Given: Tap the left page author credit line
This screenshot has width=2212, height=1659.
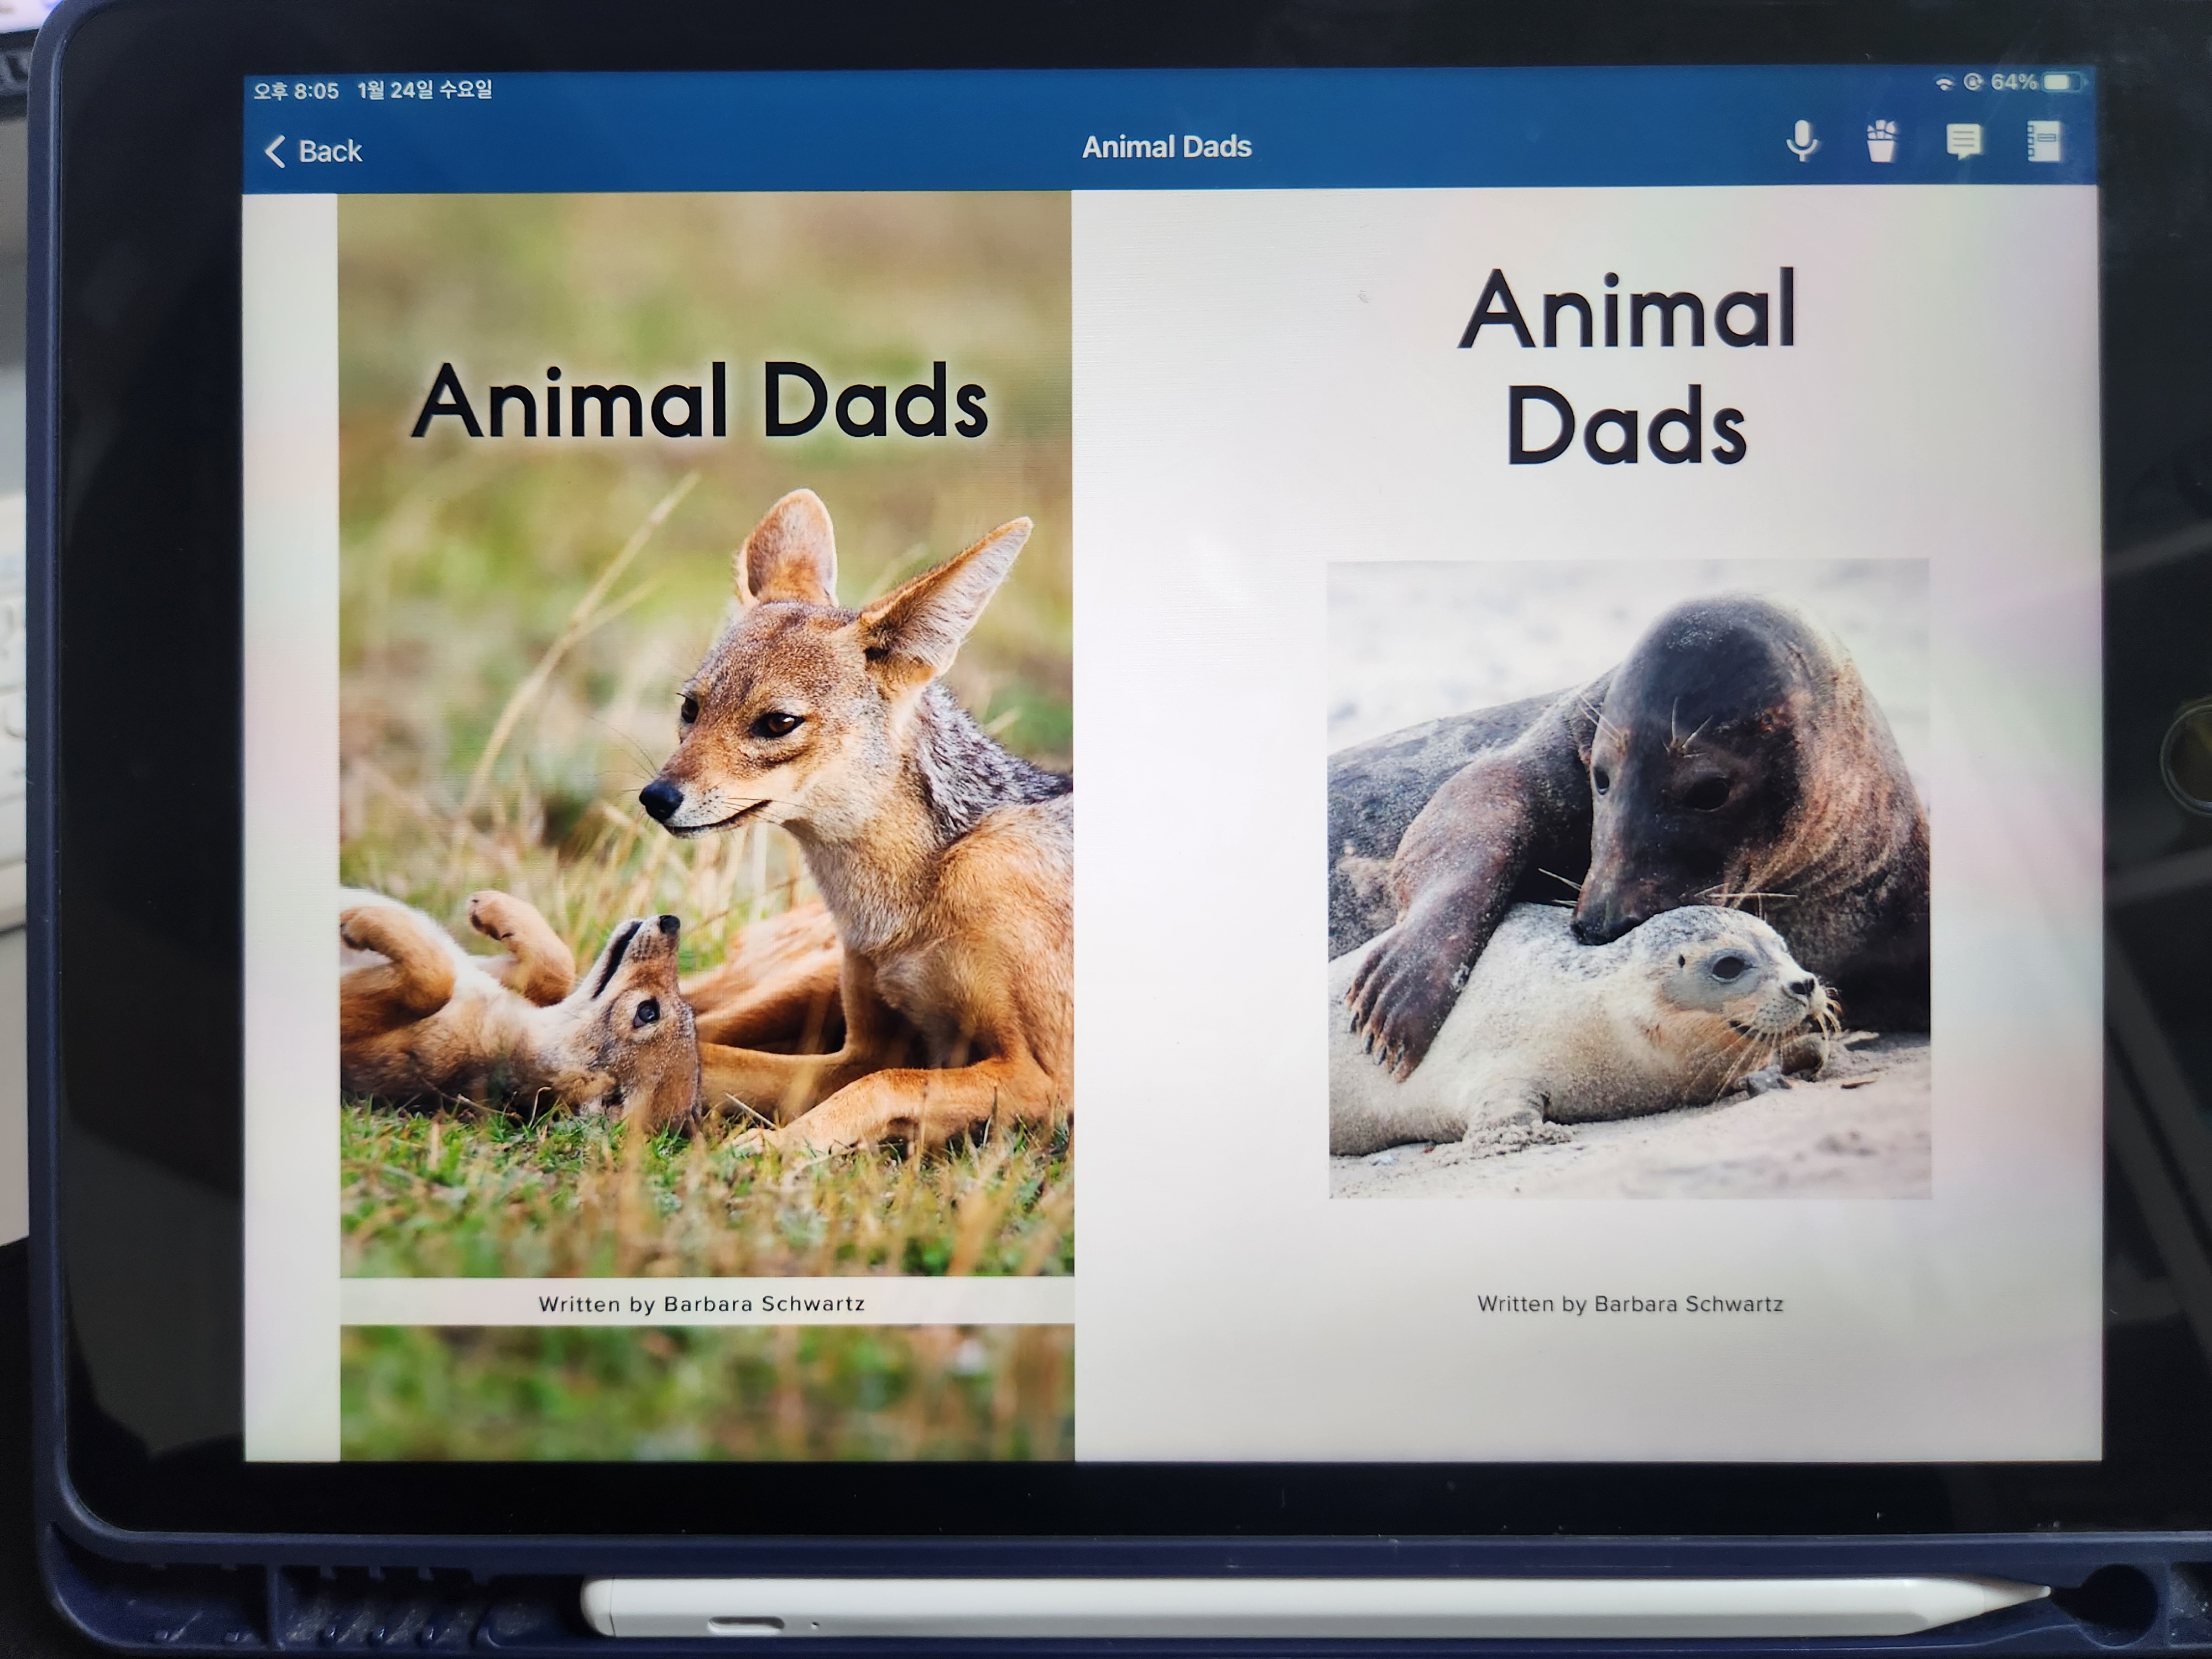Looking at the screenshot, I should (x=701, y=1304).
